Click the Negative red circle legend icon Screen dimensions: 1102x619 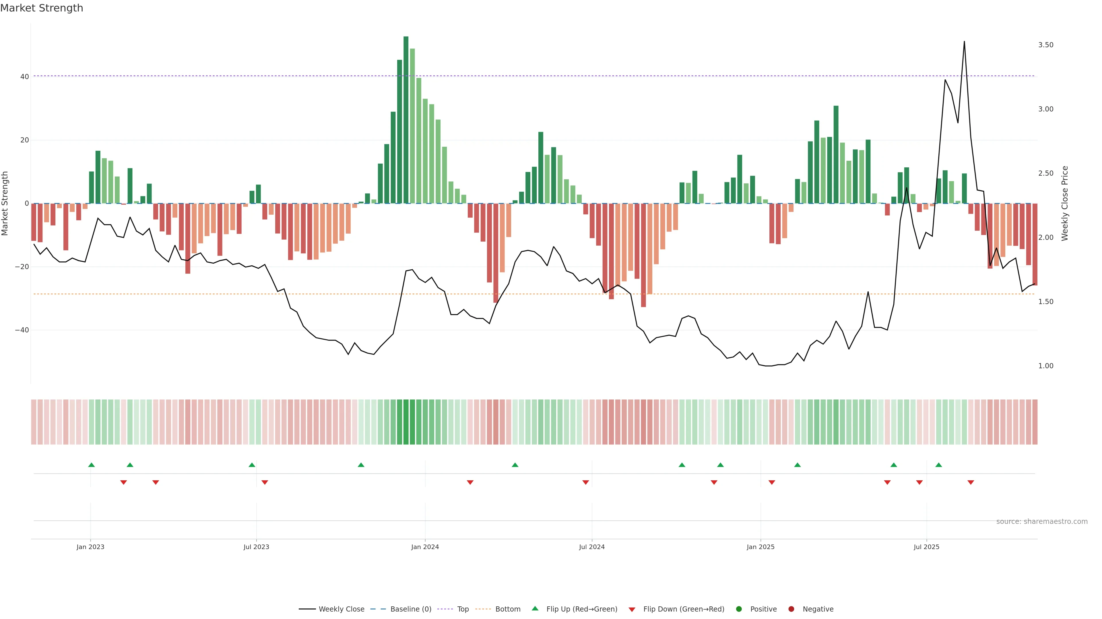[791, 609]
